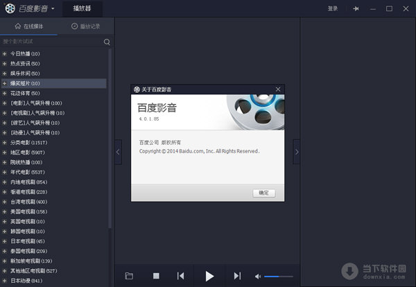Switch to the 播放器 tab
The height and width of the screenshot is (287, 416).
pyautogui.click(x=83, y=8)
